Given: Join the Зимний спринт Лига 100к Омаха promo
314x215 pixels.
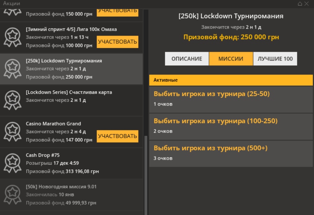Looking at the screenshot, I should pyautogui.click(x=118, y=42).
